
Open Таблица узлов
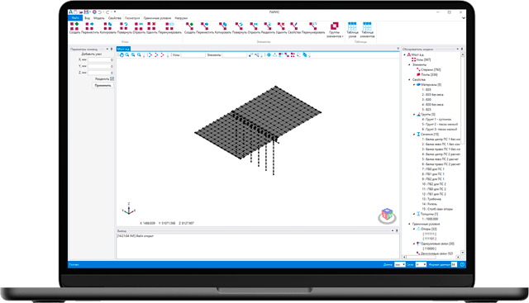pos(352,30)
